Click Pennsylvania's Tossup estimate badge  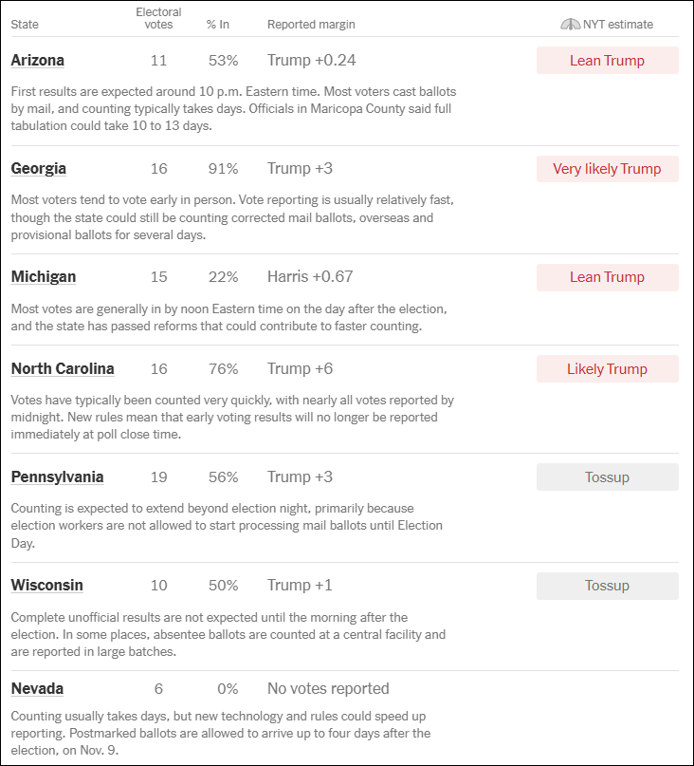607,477
